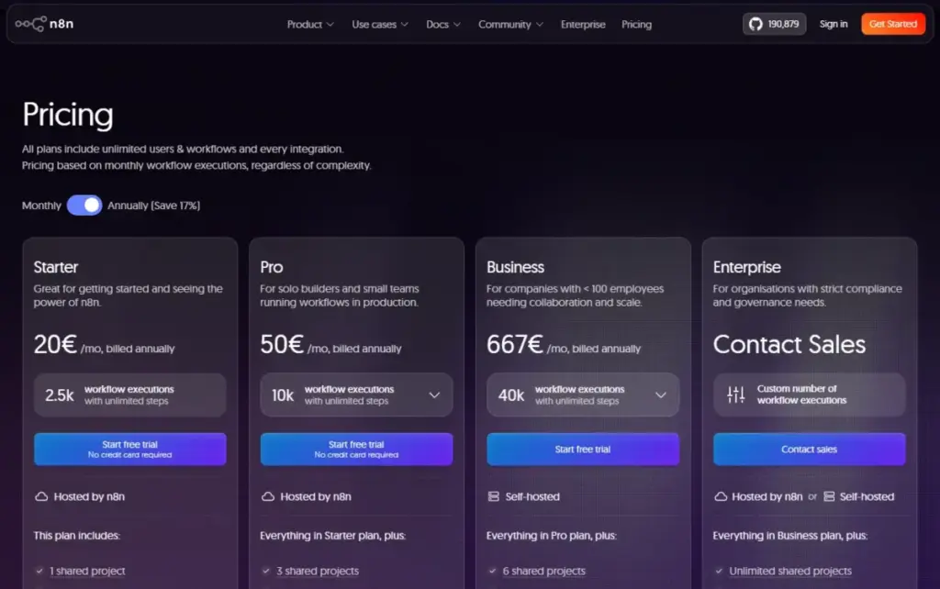940x589 pixels.
Task: Expand the Product menu
Action: (310, 25)
